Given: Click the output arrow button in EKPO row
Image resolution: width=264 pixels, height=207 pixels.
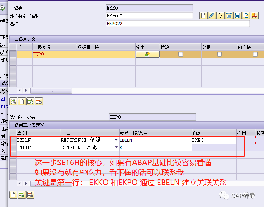Looking at the screenshot, I should 148,54.
